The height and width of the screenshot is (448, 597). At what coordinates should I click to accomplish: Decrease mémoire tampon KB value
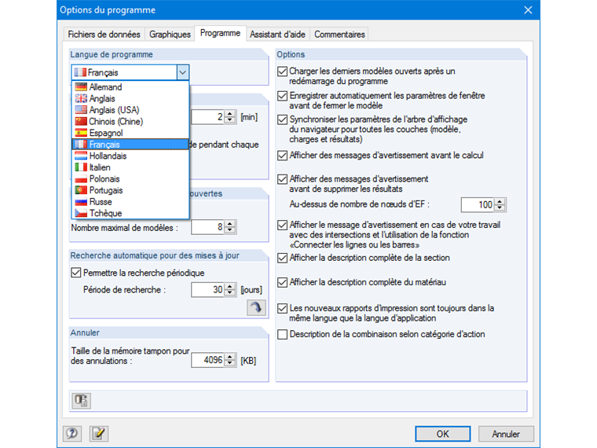point(230,363)
